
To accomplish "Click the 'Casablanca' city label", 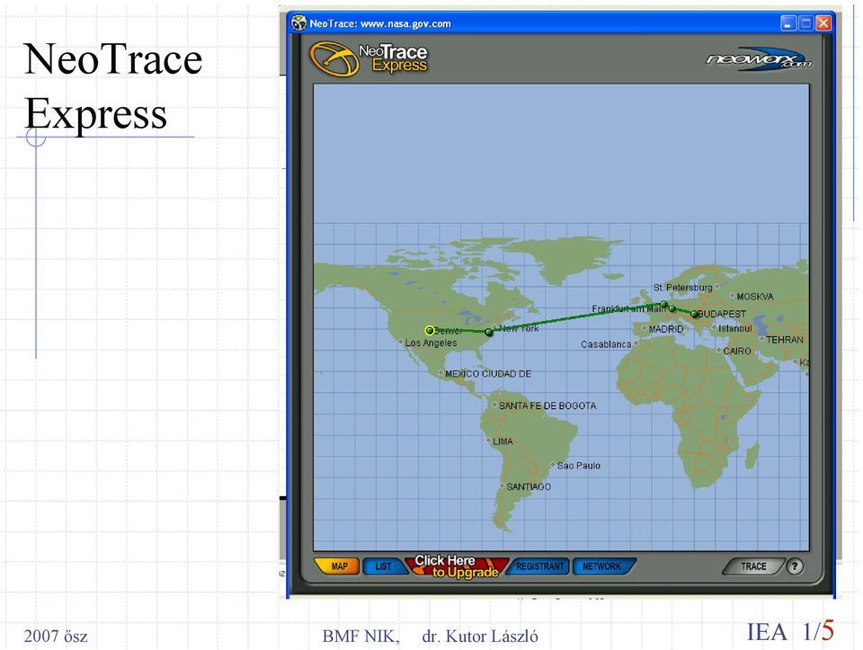I will [x=606, y=344].
